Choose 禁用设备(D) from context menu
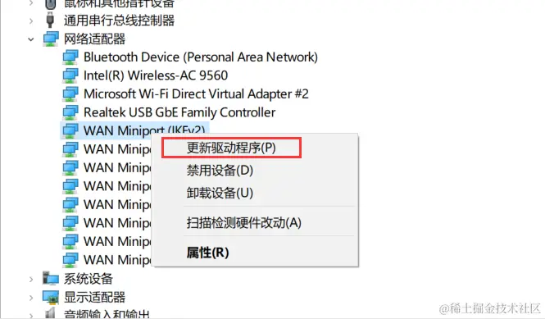 220,170
